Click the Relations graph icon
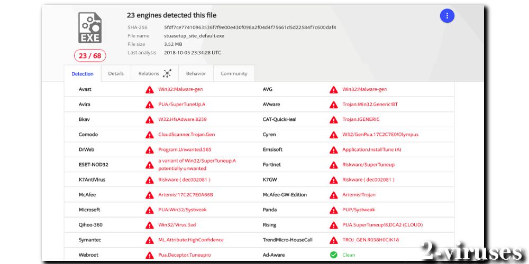529x264 pixels. pyautogui.click(x=167, y=73)
